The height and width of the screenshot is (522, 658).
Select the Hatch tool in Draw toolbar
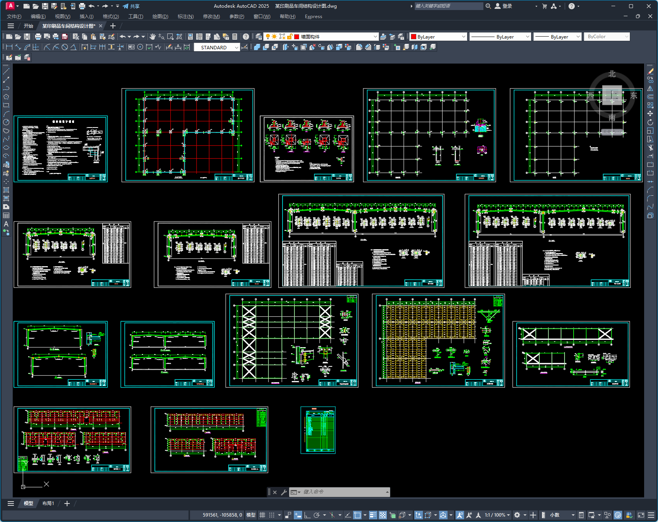(x=6, y=190)
